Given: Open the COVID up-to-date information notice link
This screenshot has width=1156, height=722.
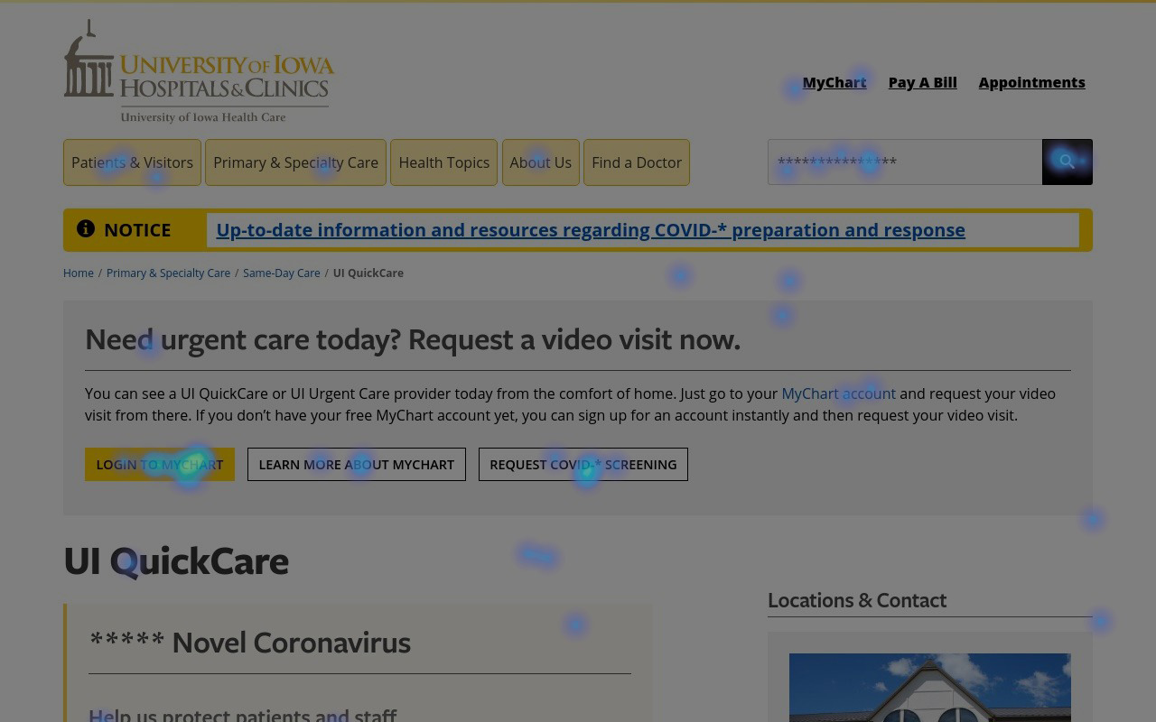Looking at the screenshot, I should [x=591, y=230].
